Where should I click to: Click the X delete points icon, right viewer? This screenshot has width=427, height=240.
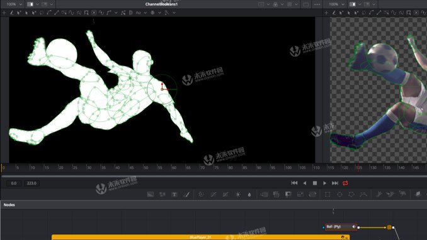coord(416,13)
